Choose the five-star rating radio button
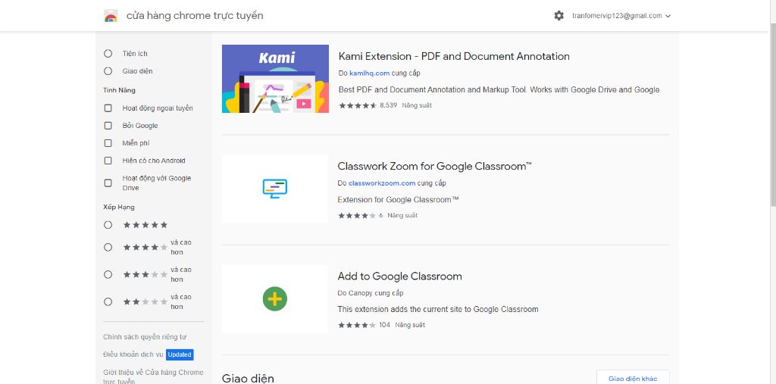The height and width of the screenshot is (384, 776). tap(108, 225)
